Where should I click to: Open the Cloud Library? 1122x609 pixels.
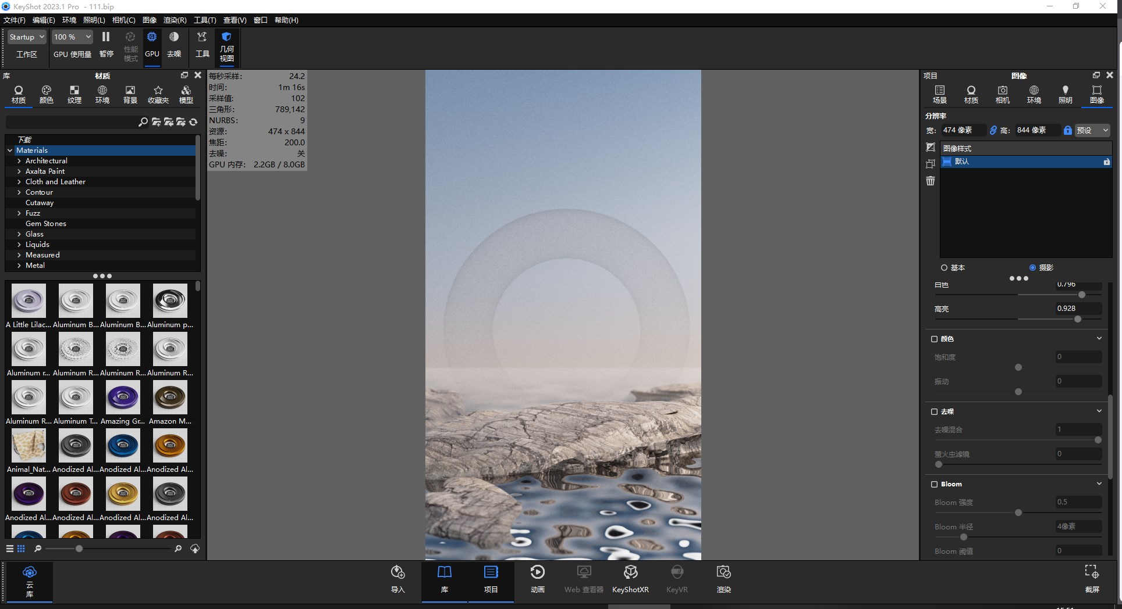pos(30,582)
